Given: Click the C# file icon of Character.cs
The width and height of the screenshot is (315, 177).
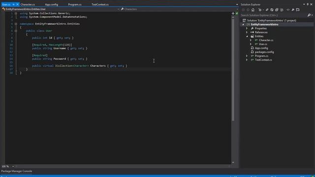Looking at the screenshot, I should point(256,40).
